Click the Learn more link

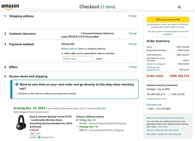point(162,127)
